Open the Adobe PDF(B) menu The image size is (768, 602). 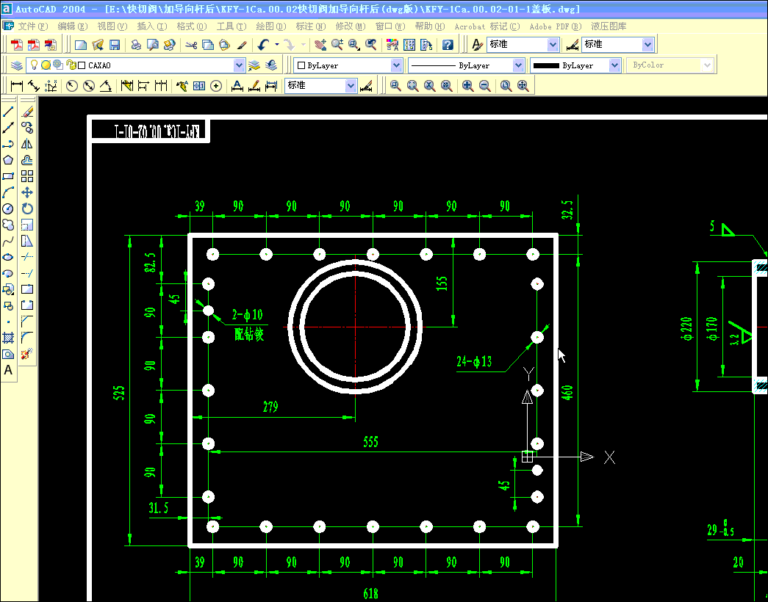(x=556, y=26)
